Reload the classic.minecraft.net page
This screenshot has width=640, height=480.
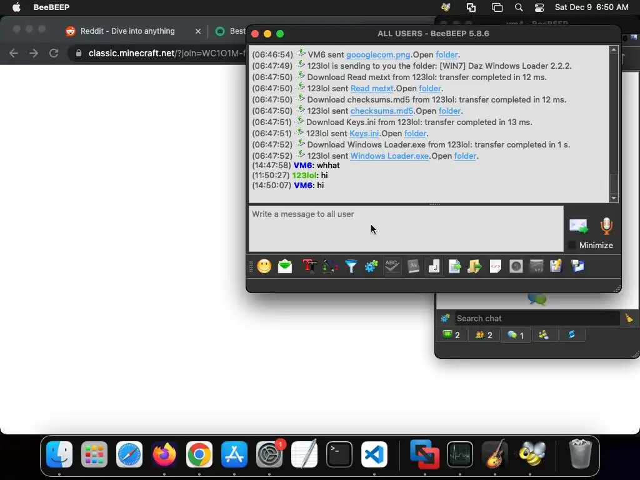54,53
